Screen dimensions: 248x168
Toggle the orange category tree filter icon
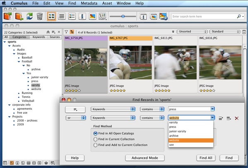pos(72,32)
